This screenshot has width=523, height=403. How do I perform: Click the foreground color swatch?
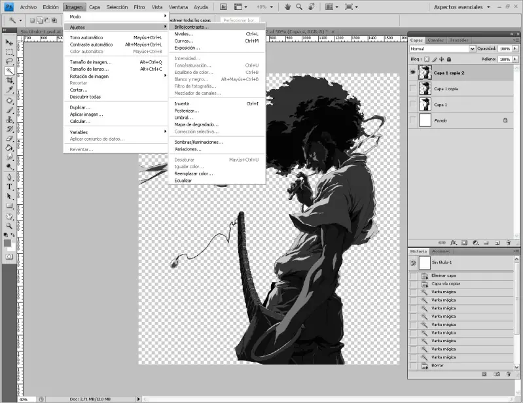7,243
